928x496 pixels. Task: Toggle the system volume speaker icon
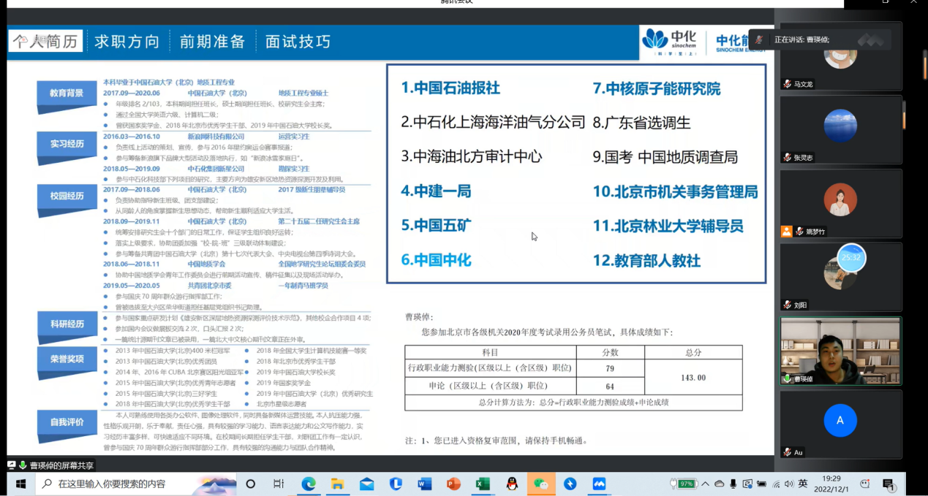coord(788,484)
